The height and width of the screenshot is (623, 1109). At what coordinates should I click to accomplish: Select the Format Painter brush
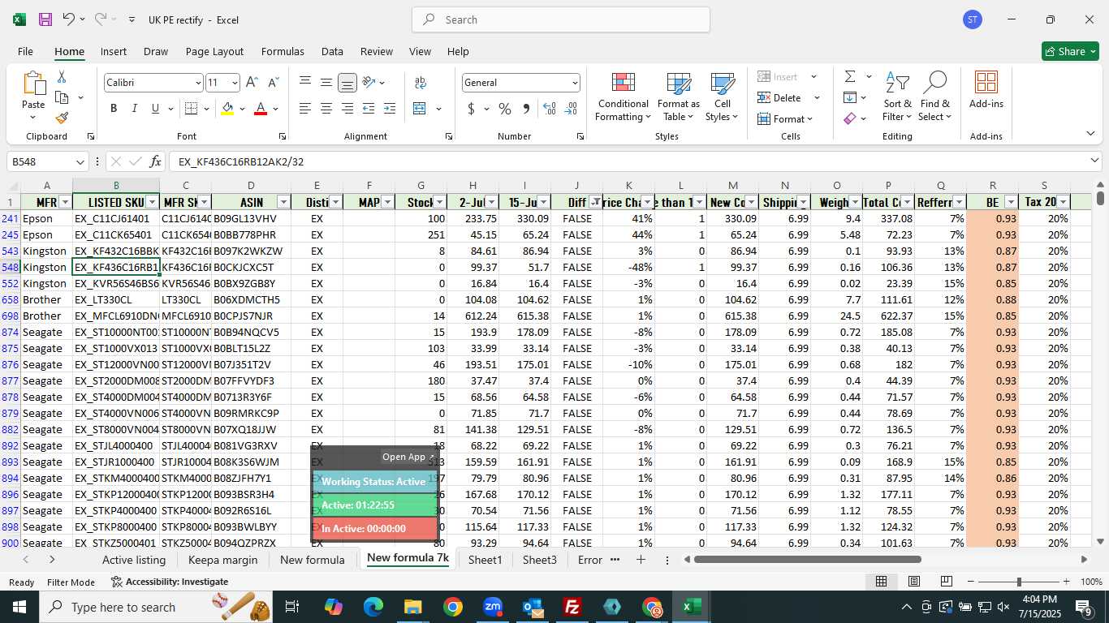(x=62, y=118)
